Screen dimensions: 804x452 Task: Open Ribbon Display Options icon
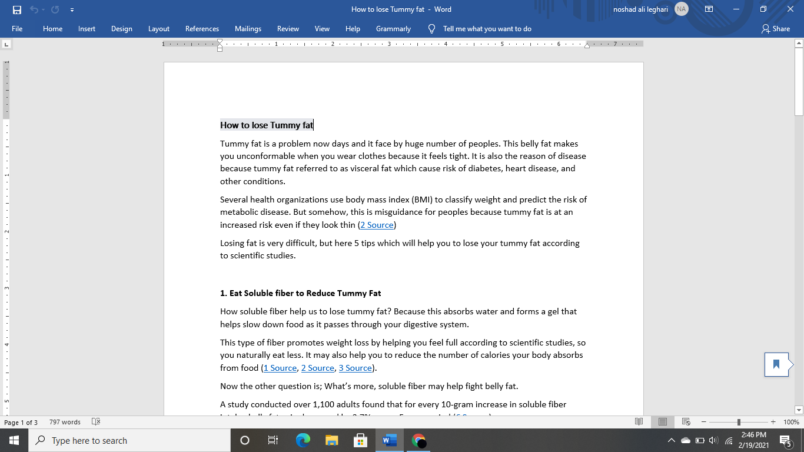pos(709,9)
